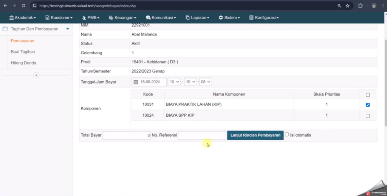This screenshot has width=387, height=196.
Task: Open the browser extensions puzzle icon
Action: click(360, 6)
